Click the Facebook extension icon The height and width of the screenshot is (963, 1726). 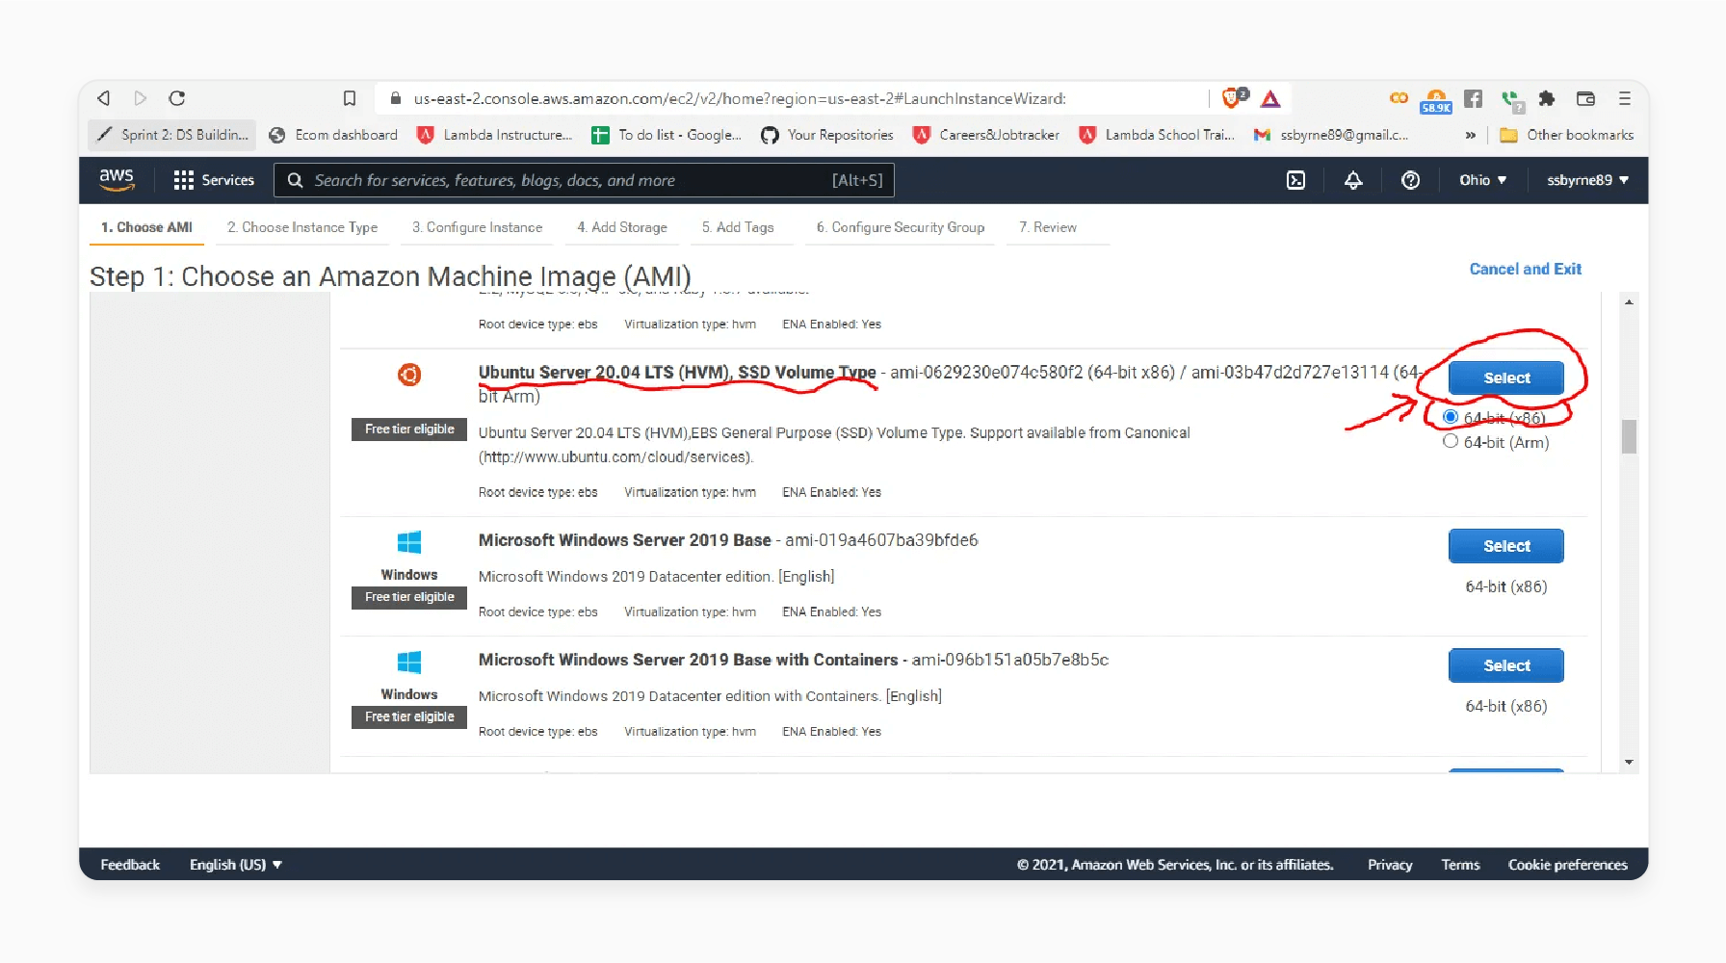pyautogui.click(x=1474, y=98)
